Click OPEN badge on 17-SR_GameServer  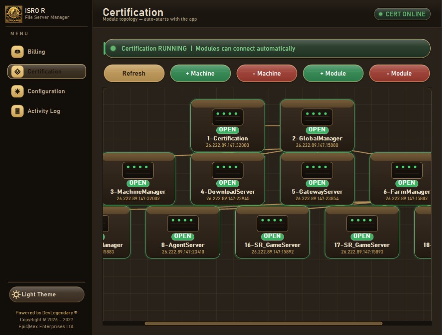(x=362, y=236)
